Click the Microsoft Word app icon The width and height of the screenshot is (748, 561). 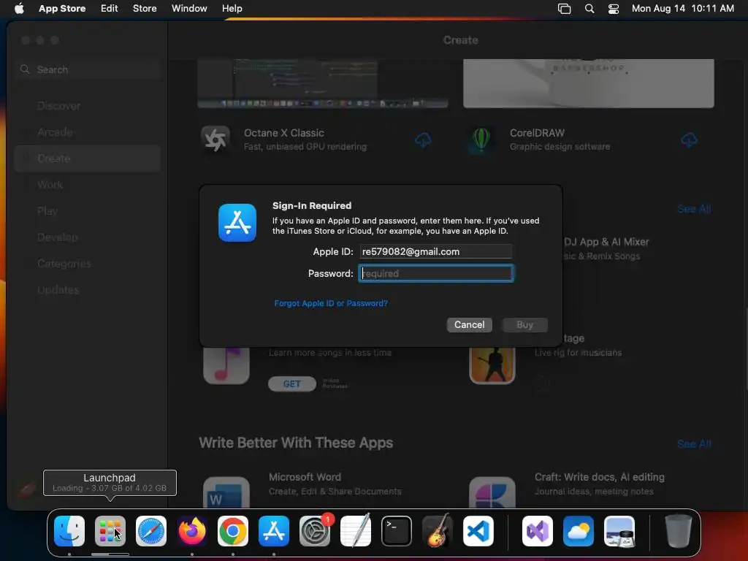pyautogui.click(x=226, y=492)
